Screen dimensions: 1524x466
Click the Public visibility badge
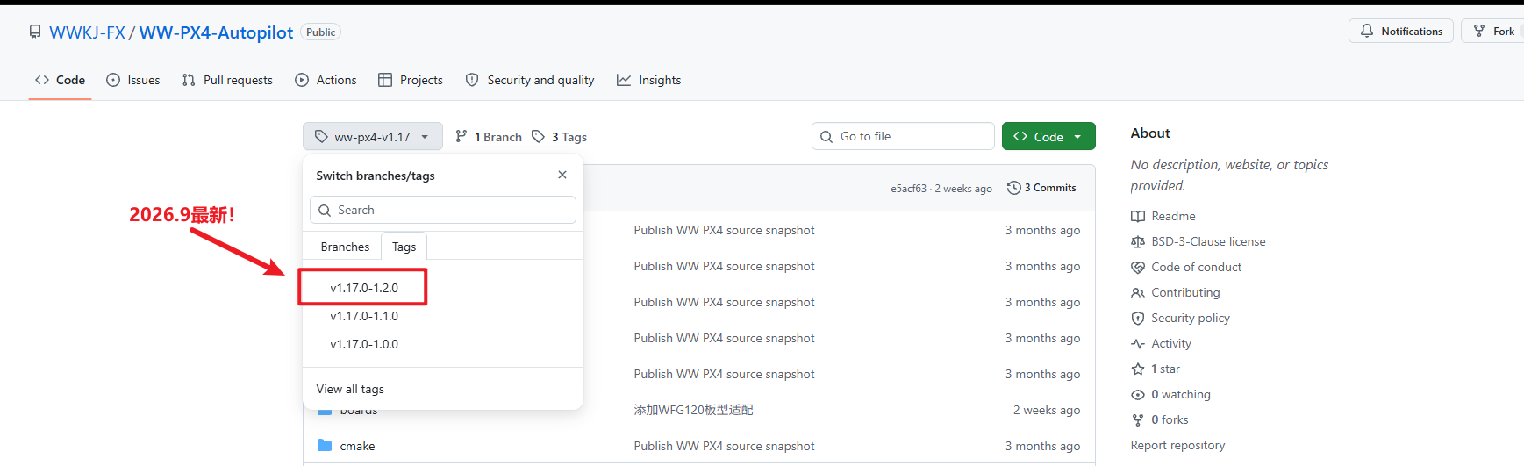(320, 32)
